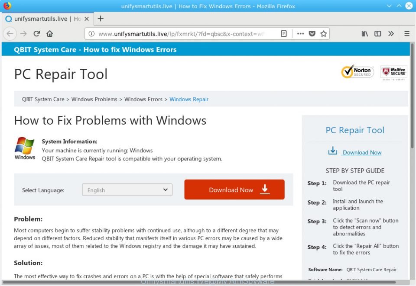Click the sidebar PC Repair Tool heading

[x=355, y=130]
